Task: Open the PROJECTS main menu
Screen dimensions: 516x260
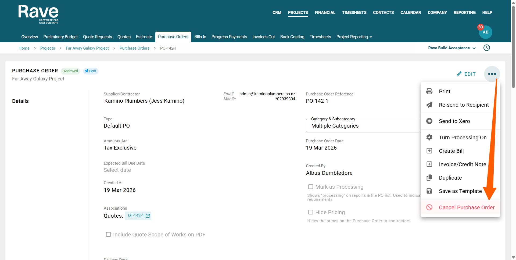Action: [298, 13]
